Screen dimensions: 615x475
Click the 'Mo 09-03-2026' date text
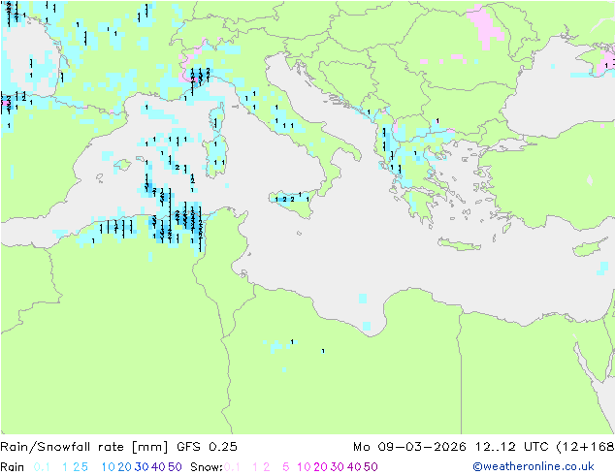click(x=409, y=447)
